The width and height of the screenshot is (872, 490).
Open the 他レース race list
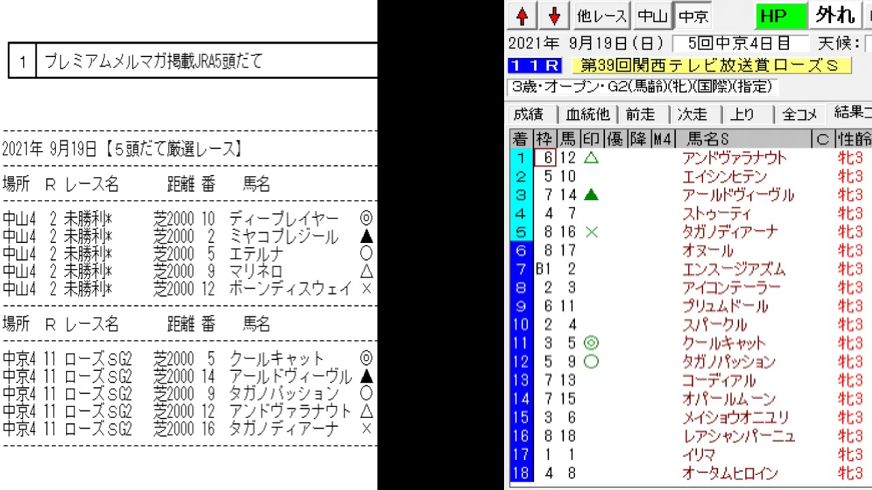click(x=602, y=16)
